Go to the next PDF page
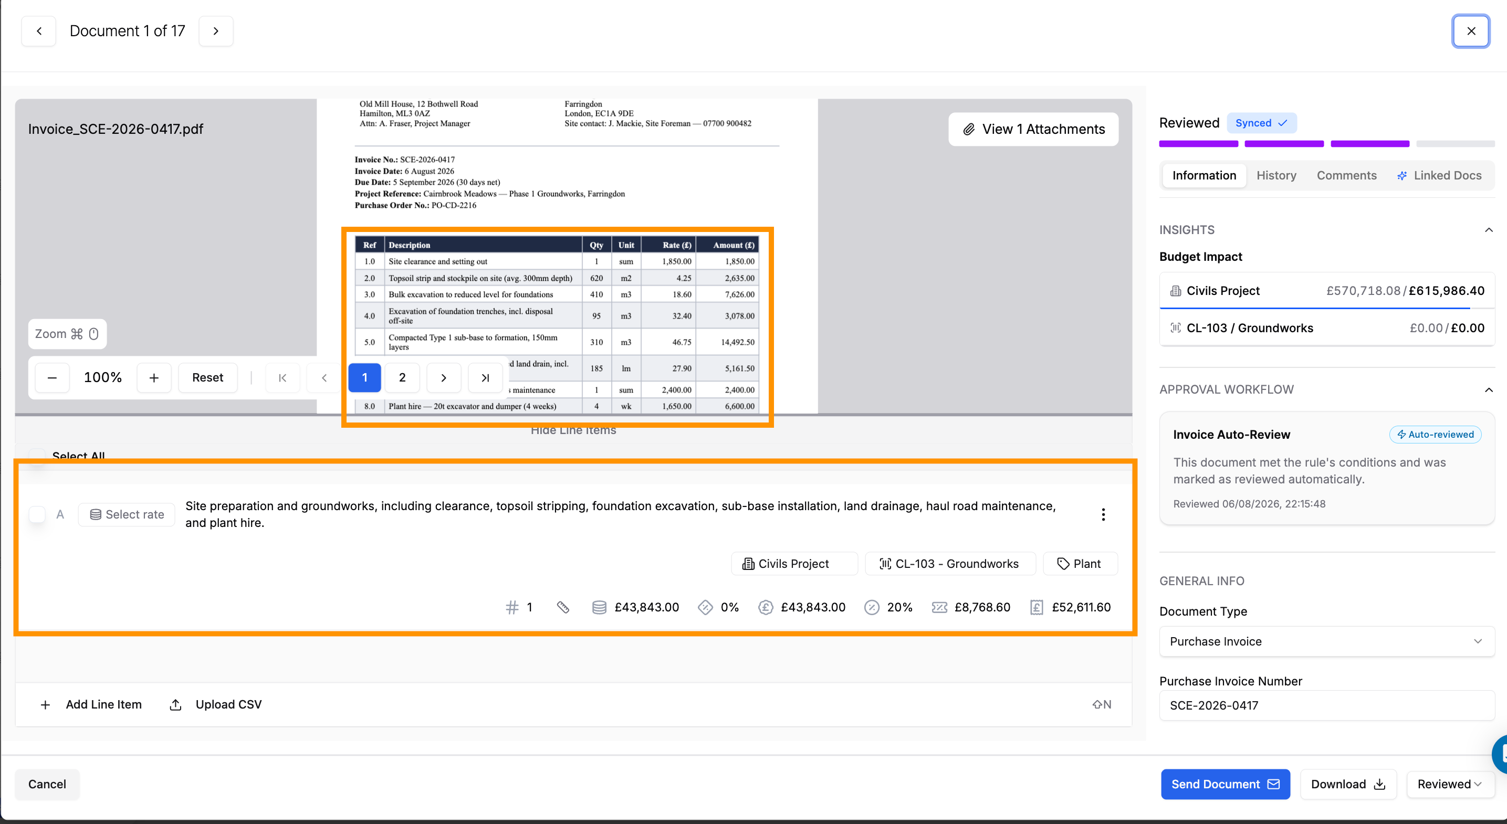This screenshot has height=824, width=1507. point(444,378)
